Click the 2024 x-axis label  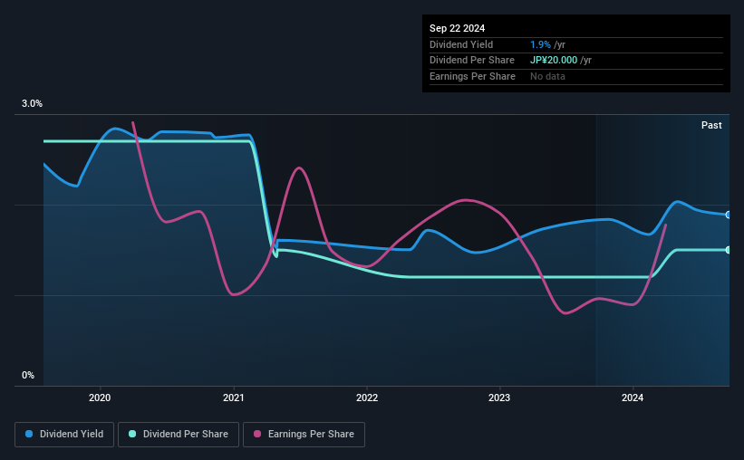point(633,398)
